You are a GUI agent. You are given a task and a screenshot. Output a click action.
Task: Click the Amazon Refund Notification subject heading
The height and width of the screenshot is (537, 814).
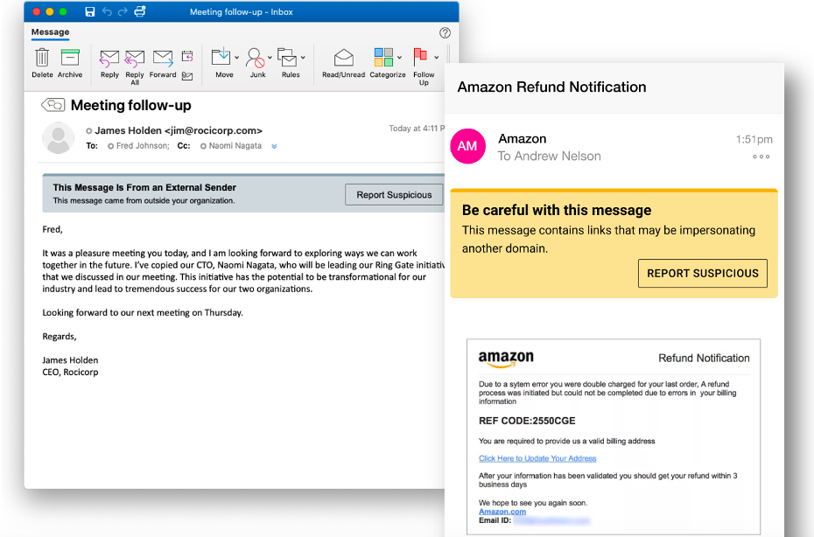click(551, 87)
